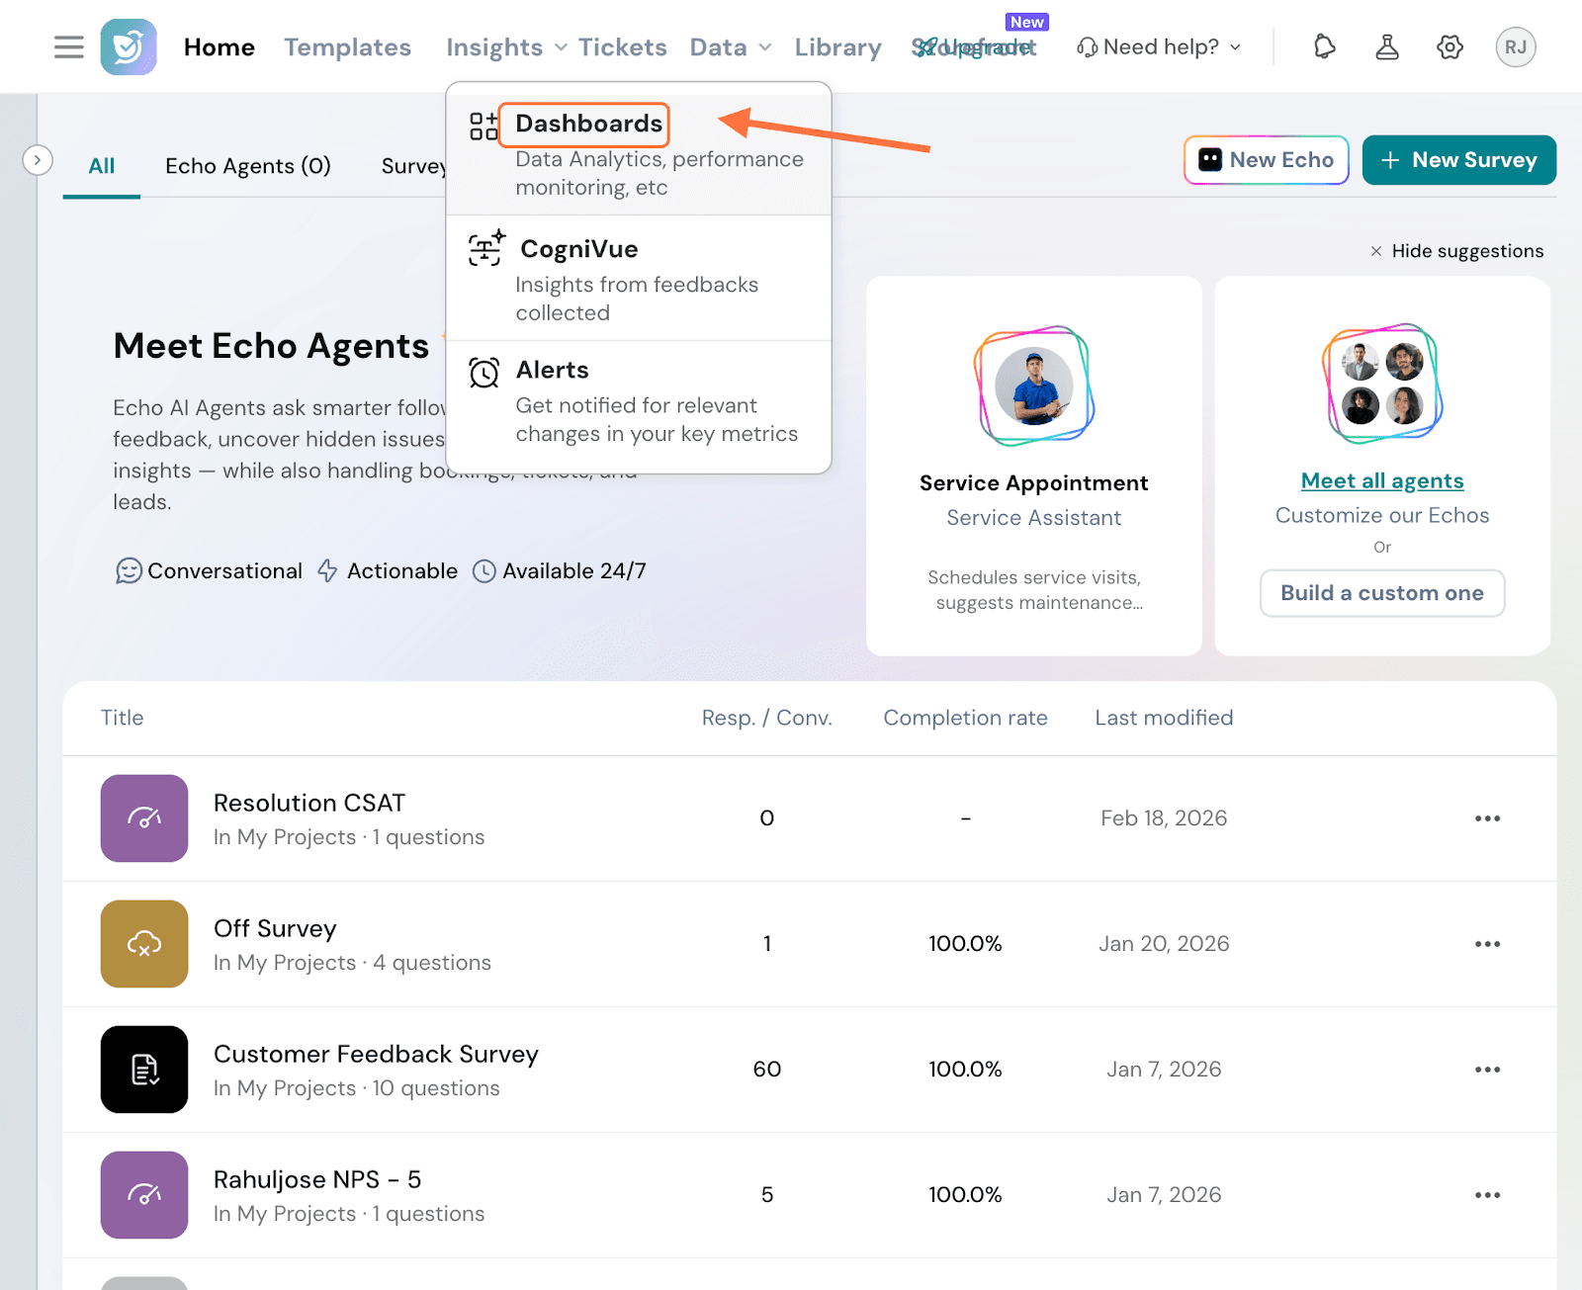Image resolution: width=1582 pixels, height=1290 pixels.
Task: Expand the Data dropdown menu
Action: pyautogui.click(x=730, y=47)
